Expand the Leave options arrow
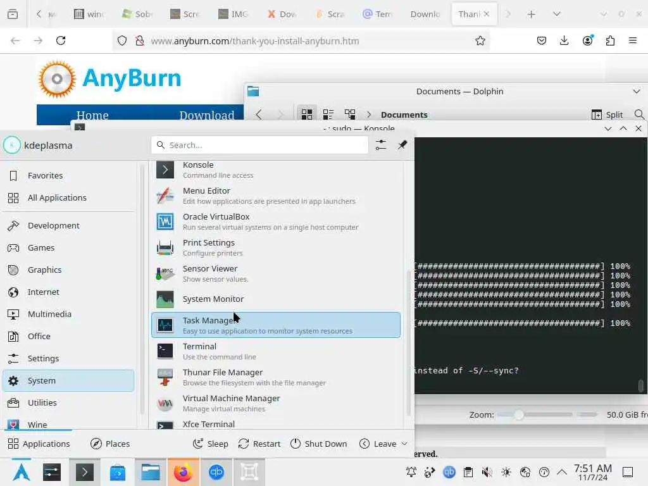Screen dimensions: 648x486 pyautogui.click(x=404, y=444)
